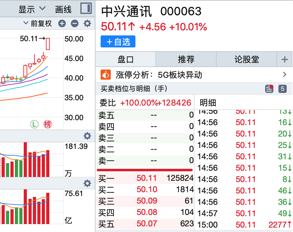Open main chart settings gear
This screenshot has height=232, width=293.
point(87,23)
